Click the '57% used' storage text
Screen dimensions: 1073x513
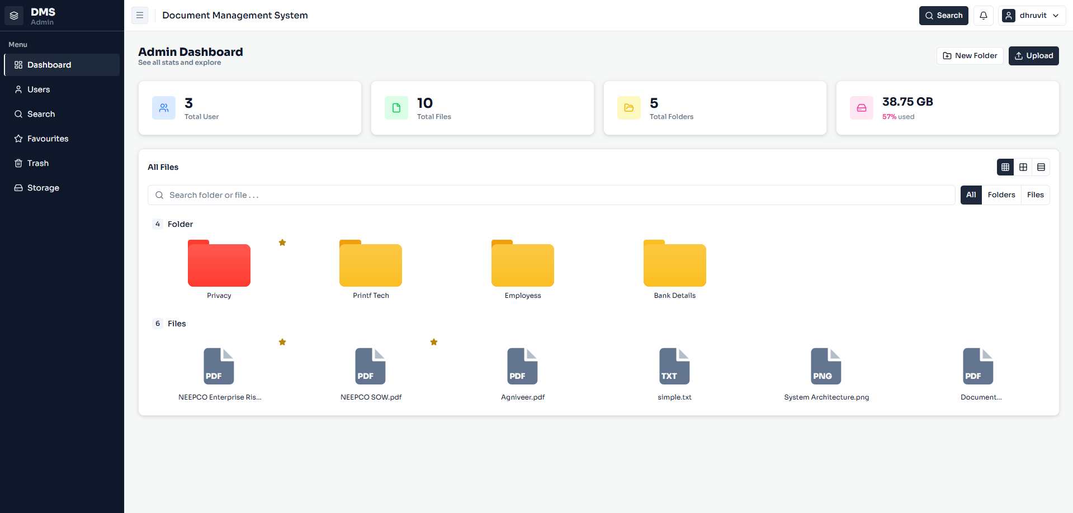899,117
